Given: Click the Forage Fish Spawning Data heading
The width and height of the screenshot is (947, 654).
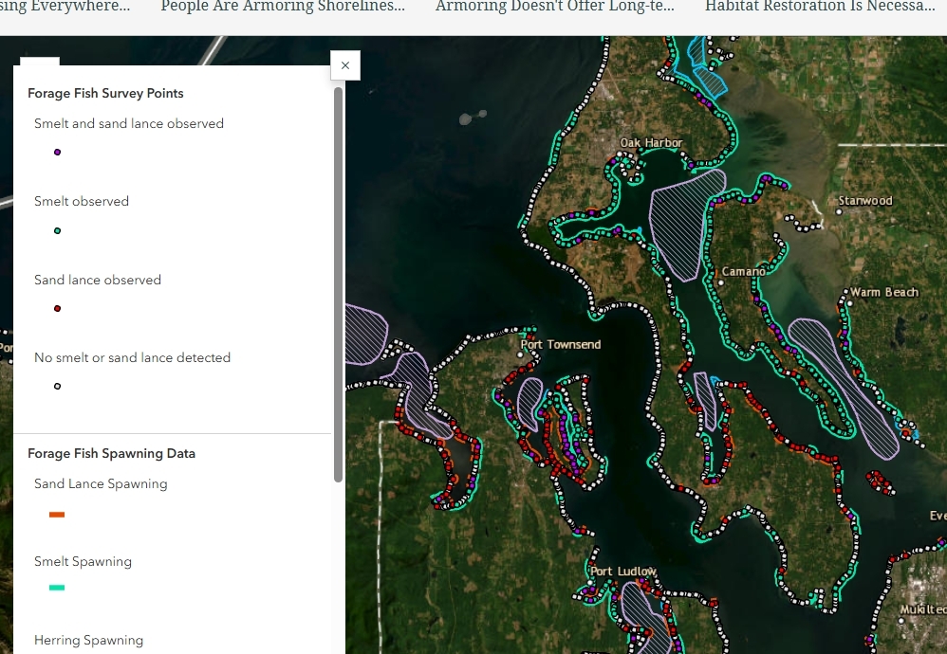Looking at the screenshot, I should coord(111,454).
